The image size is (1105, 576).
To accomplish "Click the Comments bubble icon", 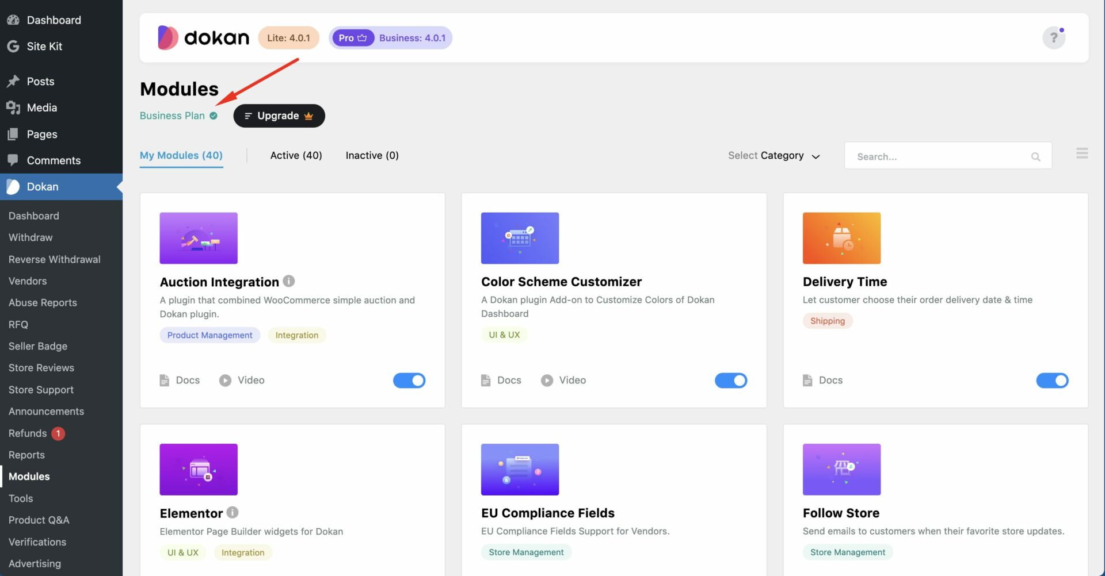I will tap(13, 160).
